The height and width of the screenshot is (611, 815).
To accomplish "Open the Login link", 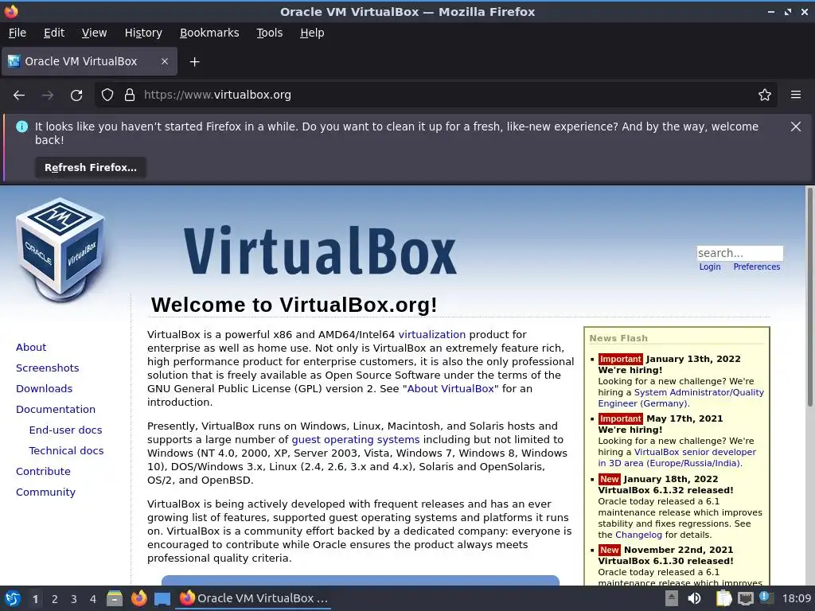I will pyautogui.click(x=709, y=267).
